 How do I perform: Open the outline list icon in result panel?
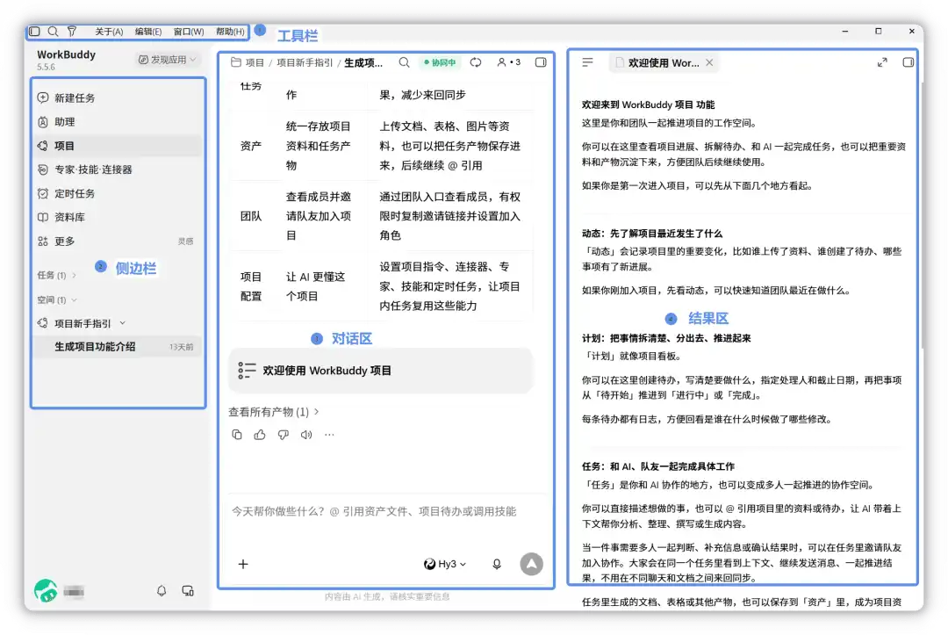pos(587,62)
